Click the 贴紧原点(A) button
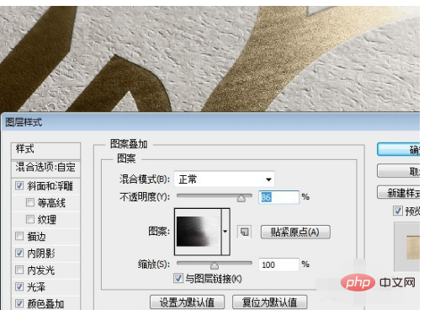The image size is (424, 310). 295,232
